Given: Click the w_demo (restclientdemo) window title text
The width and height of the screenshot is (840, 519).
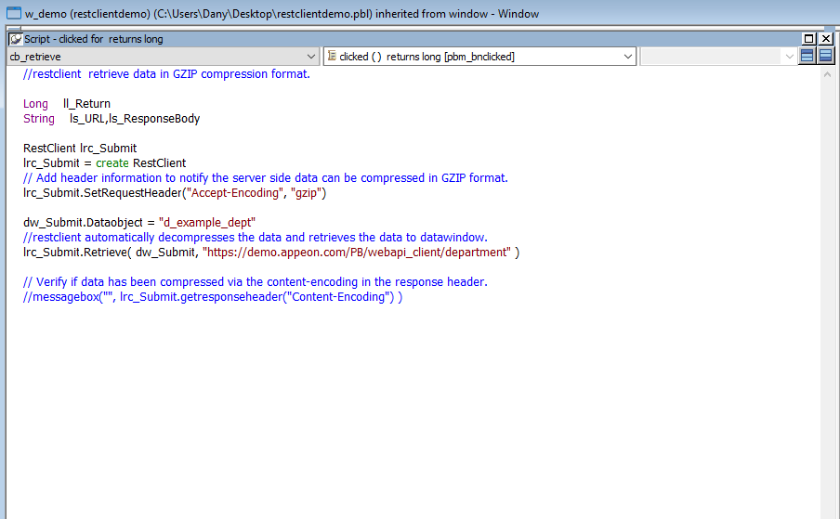Looking at the screenshot, I should pyautogui.click(x=282, y=14).
